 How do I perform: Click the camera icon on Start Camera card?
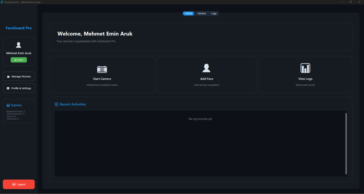pyautogui.click(x=102, y=70)
